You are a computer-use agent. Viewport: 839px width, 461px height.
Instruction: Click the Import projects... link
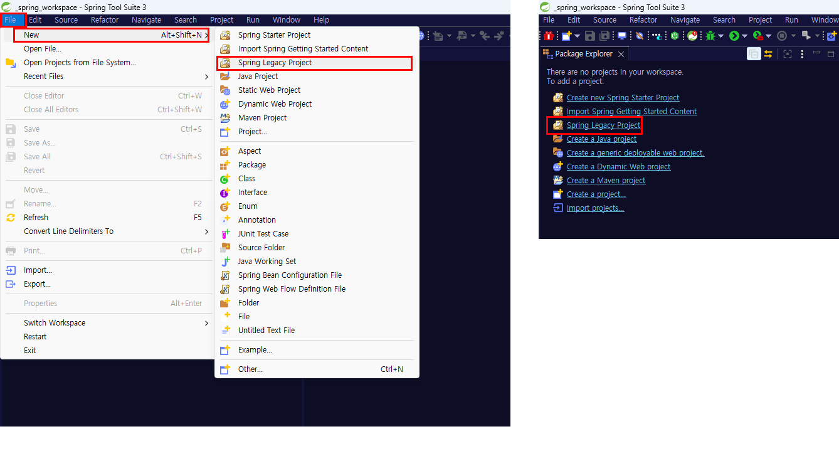pos(595,208)
